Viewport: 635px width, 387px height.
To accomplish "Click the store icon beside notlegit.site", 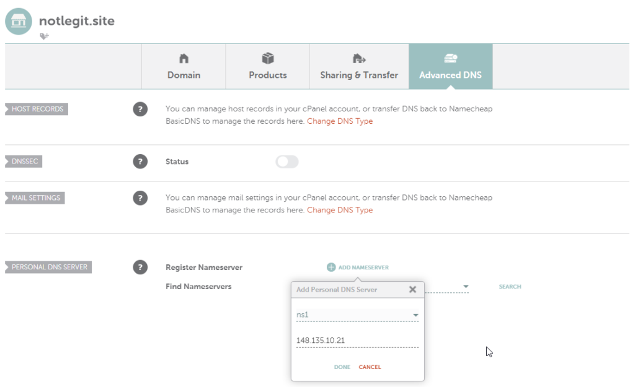I will click(18, 21).
